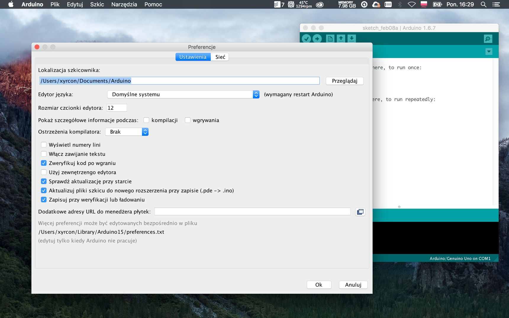Viewport: 509px width, 318px height.
Task: Check 'Użyj zewnętrzengo edytora' option
Action: (44, 172)
